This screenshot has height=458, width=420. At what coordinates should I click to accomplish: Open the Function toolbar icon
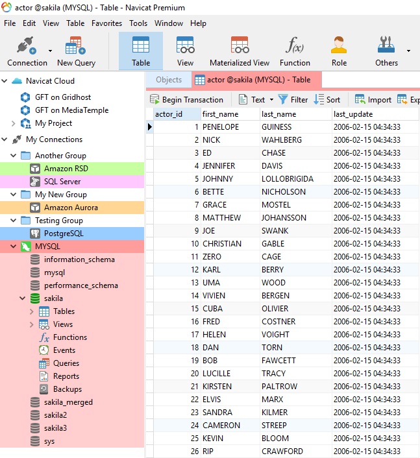point(295,45)
